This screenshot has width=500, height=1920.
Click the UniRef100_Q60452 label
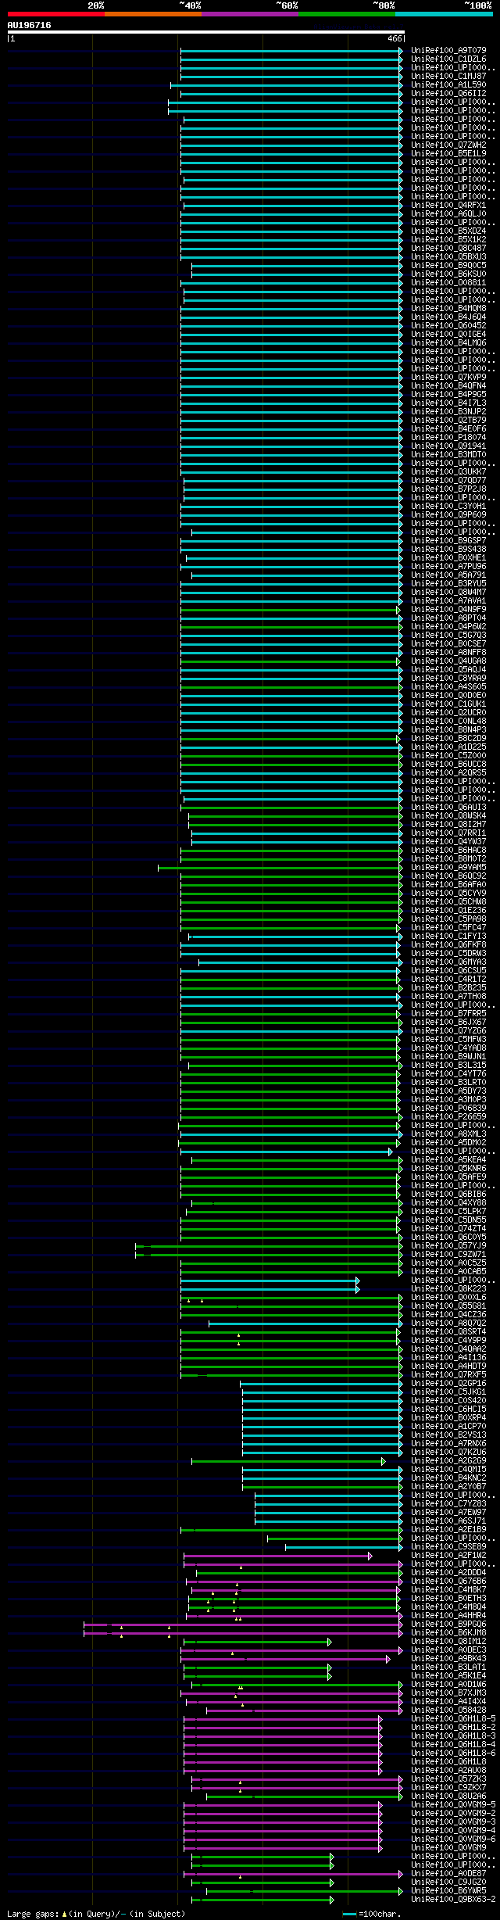point(448,325)
